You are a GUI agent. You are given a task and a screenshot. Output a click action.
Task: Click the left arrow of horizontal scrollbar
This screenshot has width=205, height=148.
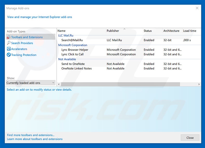(59, 84)
